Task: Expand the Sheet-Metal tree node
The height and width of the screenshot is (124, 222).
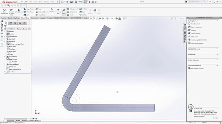Action: 5,56
